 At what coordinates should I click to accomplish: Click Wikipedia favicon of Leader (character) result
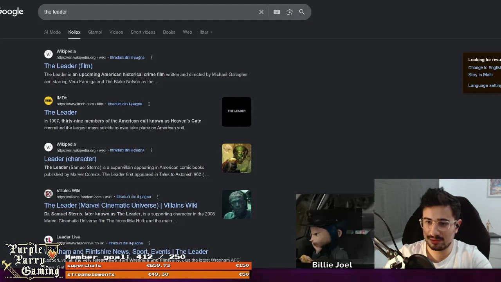point(49,147)
